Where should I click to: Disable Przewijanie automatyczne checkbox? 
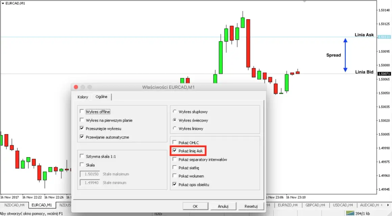pos(82,137)
